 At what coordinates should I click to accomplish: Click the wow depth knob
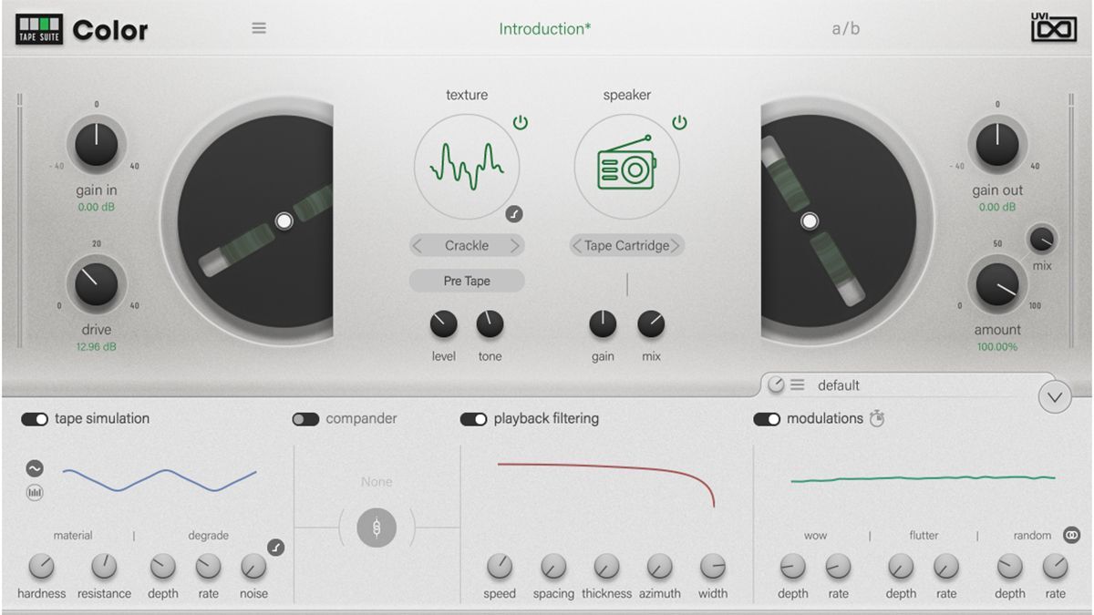point(792,567)
